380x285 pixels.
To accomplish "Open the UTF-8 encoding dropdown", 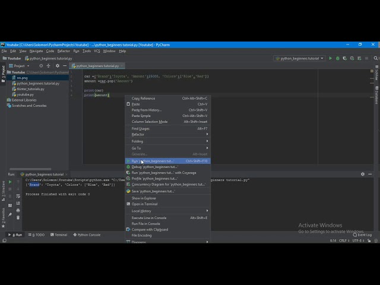I will point(359,240).
